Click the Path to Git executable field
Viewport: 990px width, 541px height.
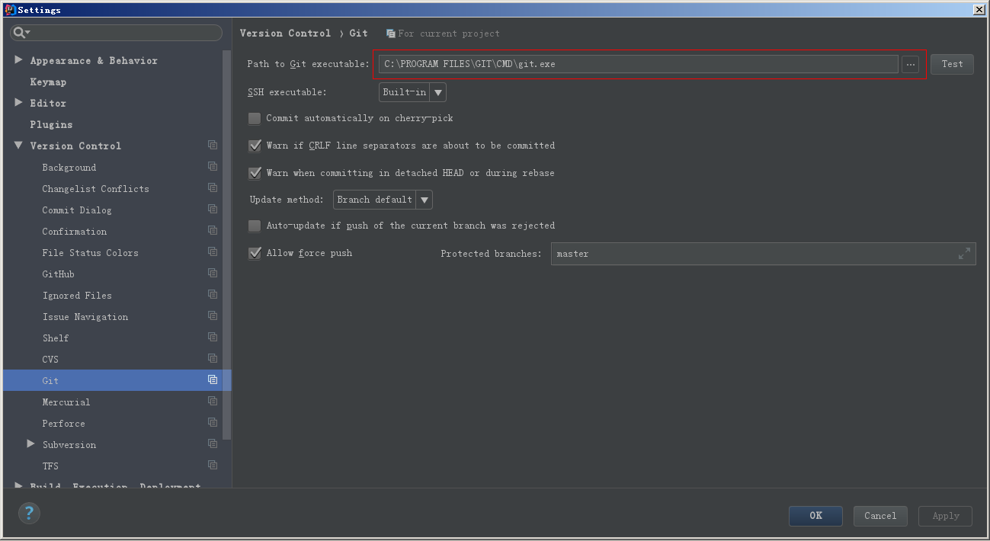[639, 64]
